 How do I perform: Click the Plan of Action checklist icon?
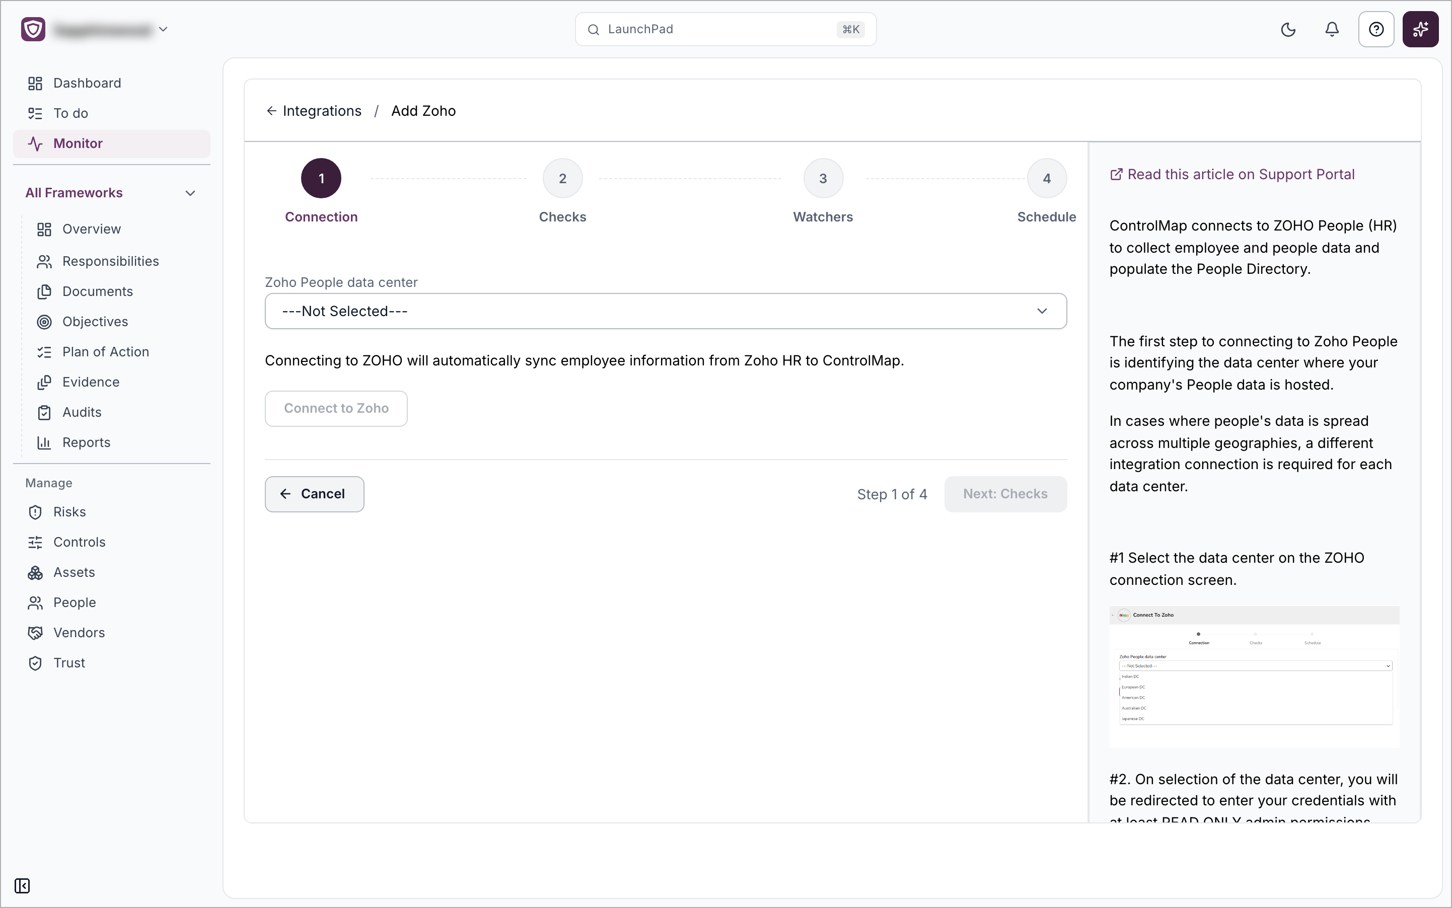pos(44,352)
